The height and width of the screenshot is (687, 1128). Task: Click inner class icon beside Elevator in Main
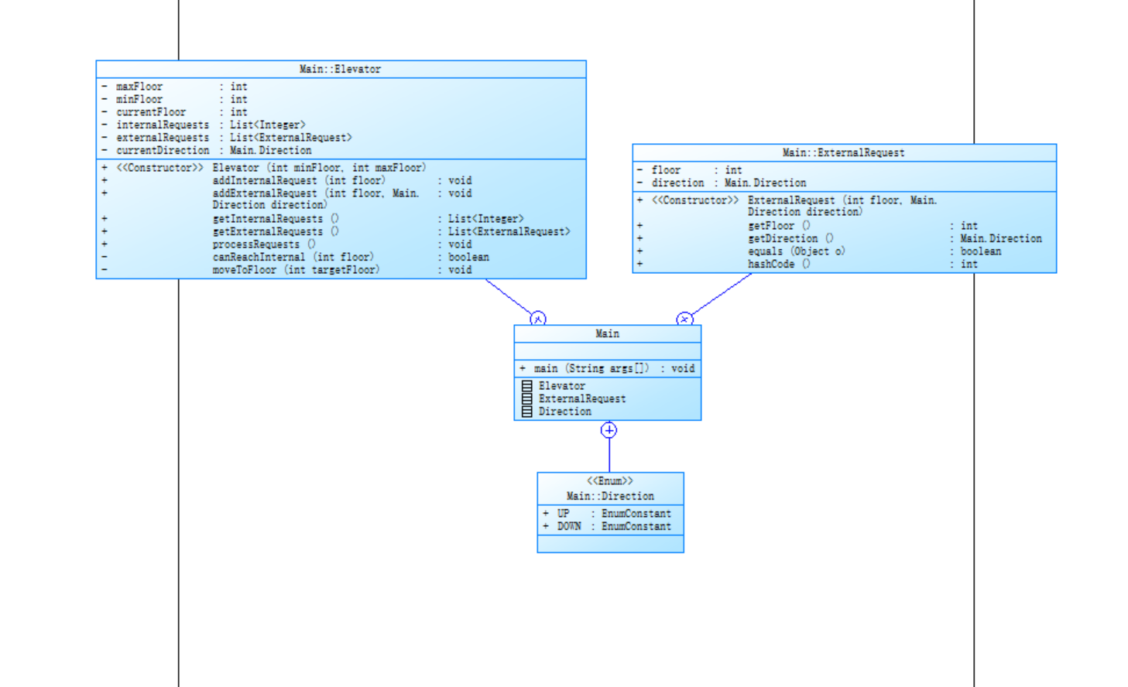pyautogui.click(x=527, y=386)
